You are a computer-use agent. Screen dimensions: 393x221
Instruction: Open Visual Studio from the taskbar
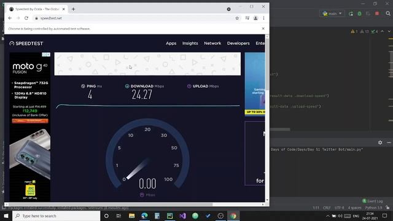[182, 215]
